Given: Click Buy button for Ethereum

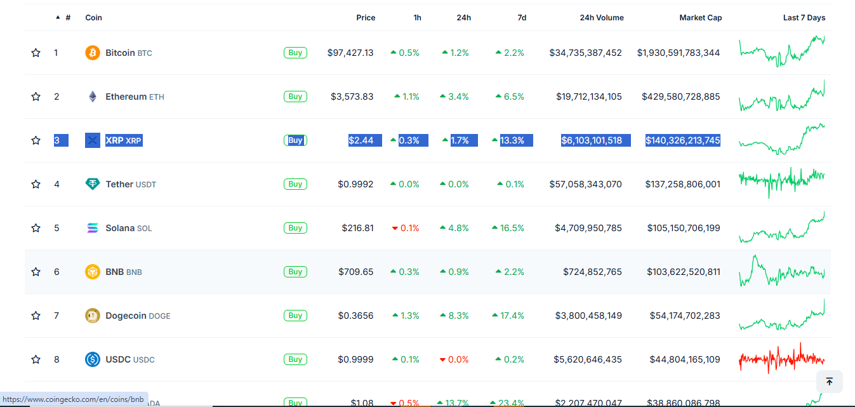Looking at the screenshot, I should [x=295, y=97].
